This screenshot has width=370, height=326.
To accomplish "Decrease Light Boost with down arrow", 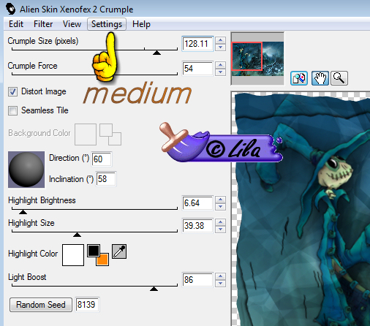I will (x=221, y=283).
